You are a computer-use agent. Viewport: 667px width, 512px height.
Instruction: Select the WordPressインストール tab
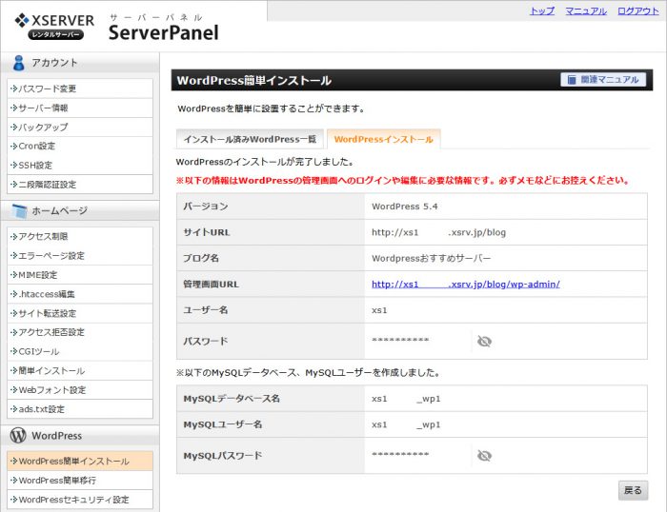(x=384, y=139)
